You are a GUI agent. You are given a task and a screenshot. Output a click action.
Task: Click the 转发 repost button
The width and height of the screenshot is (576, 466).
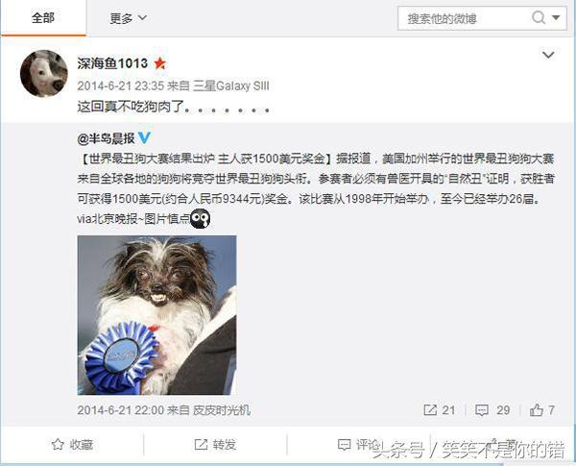(215, 445)
